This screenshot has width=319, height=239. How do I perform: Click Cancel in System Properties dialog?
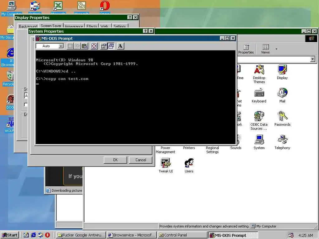point(140,160)
